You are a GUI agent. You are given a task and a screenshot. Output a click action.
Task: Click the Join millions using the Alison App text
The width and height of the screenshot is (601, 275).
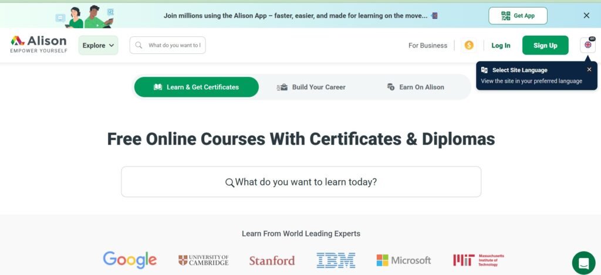pos(296,16)
